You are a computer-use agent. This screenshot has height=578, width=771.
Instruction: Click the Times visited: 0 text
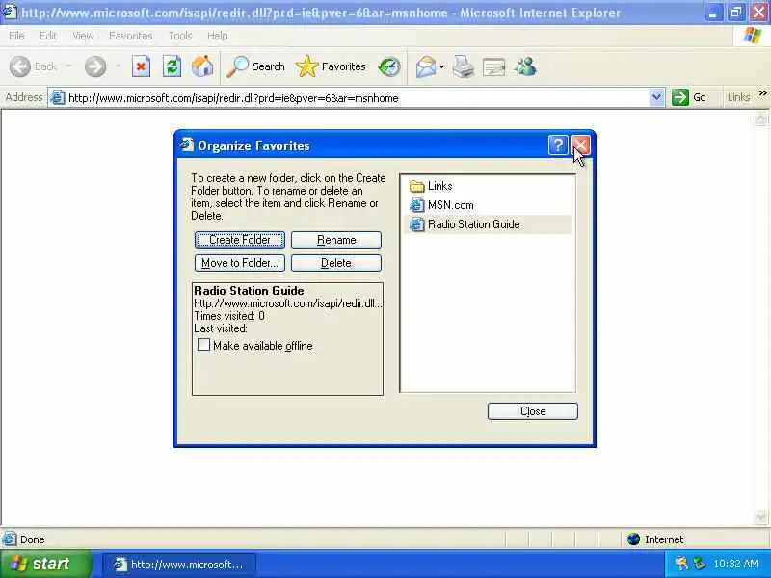tap(229, 316)
